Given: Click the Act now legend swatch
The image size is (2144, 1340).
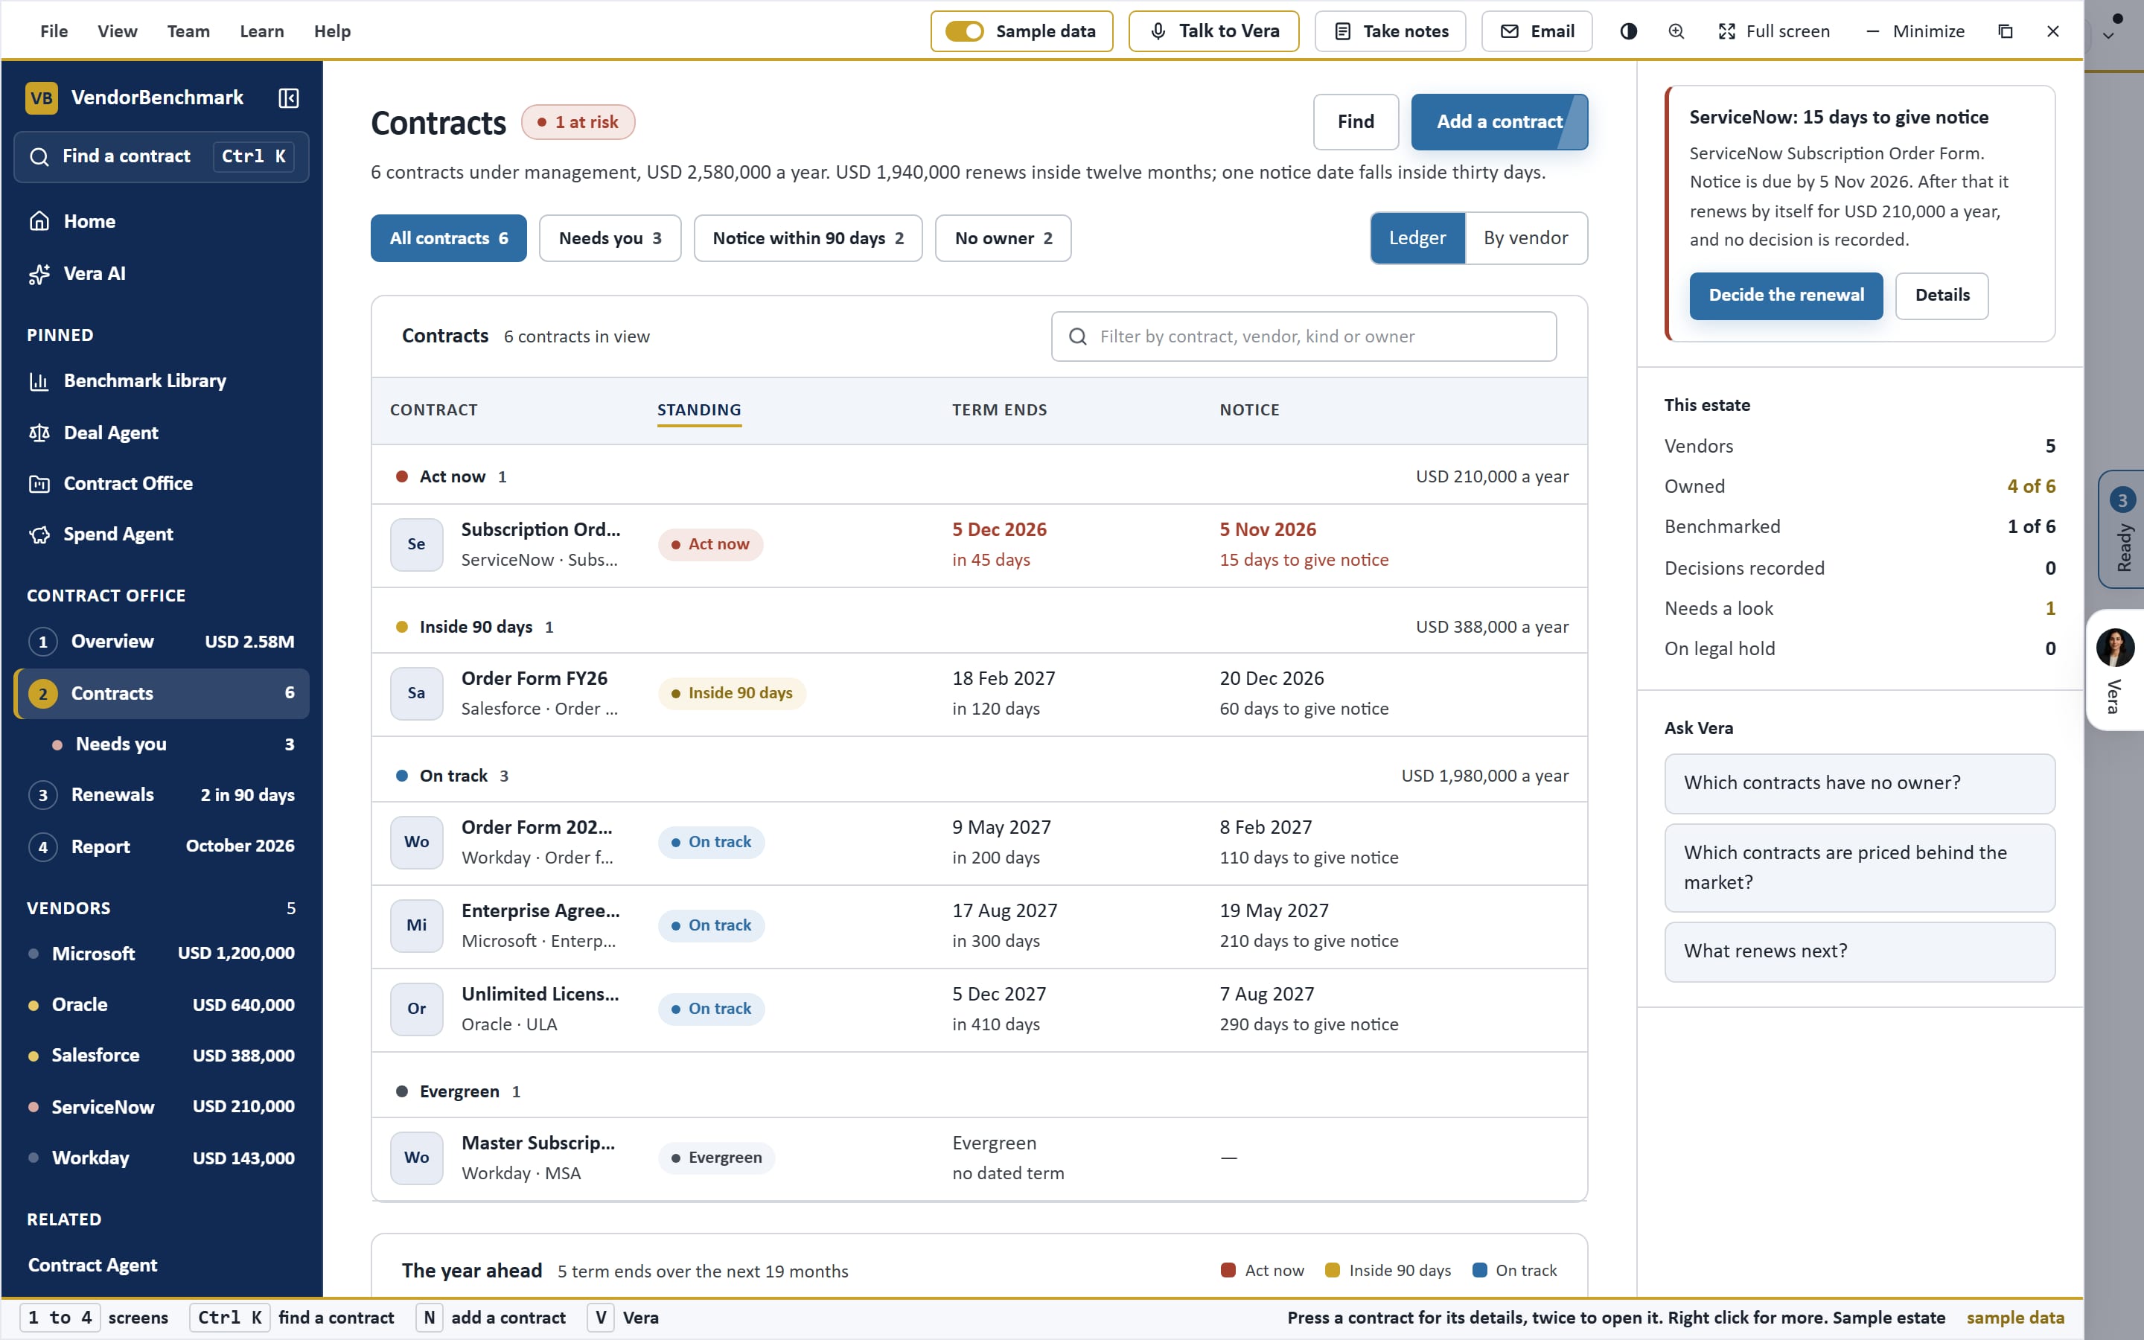Looking at the screenshot, I should click(1228, 1270).
